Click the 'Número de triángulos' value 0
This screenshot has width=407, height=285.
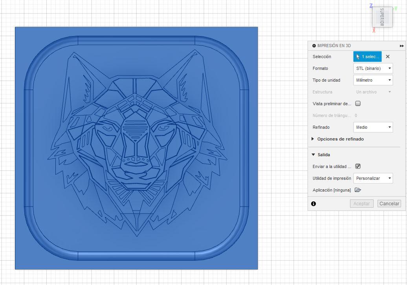click(356, 115)
